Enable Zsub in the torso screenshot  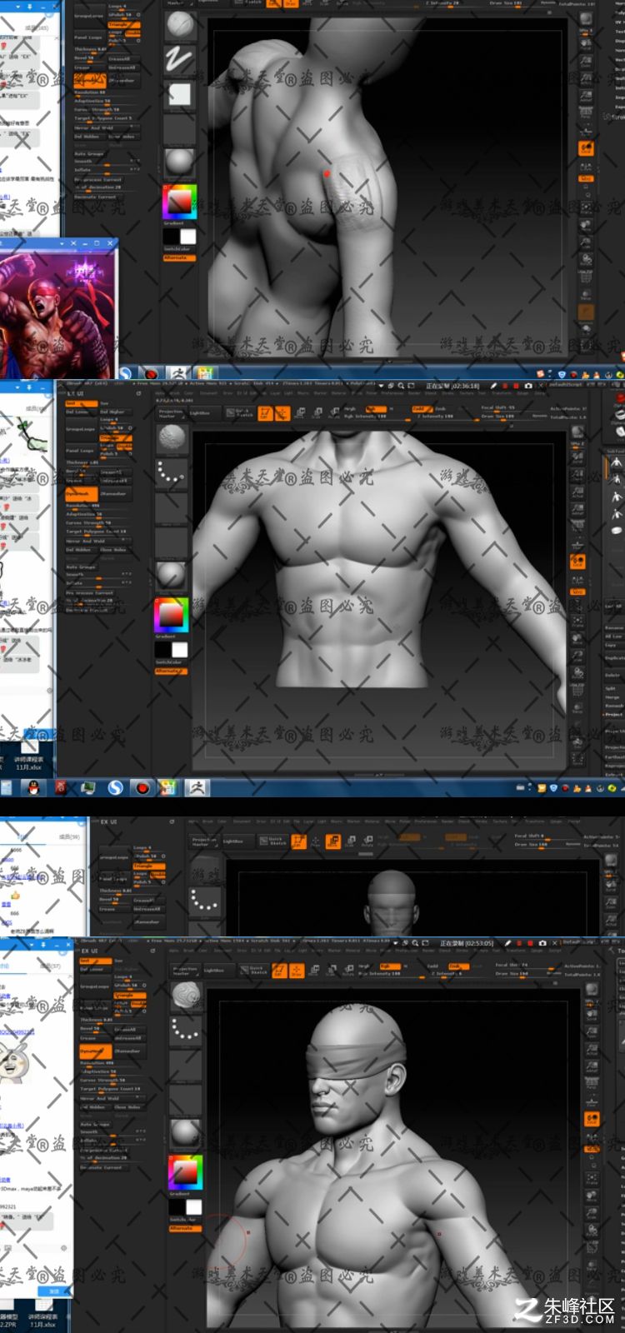(x=441, y=408)
